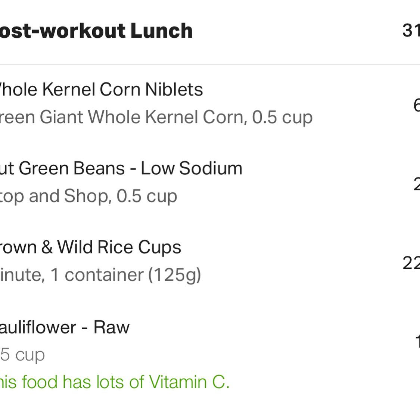
Task: Open the Cauliflower - Raw entry
Action: tap(64, 327)
